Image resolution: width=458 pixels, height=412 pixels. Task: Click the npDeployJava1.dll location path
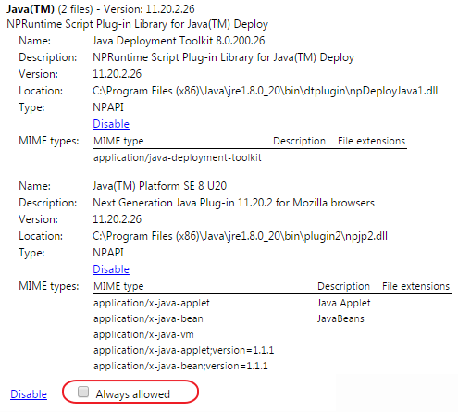266,91
